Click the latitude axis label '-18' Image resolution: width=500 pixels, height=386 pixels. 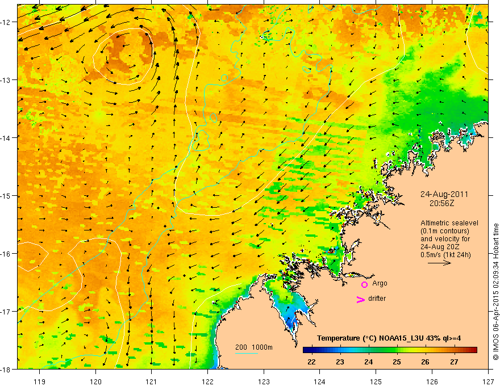(x=6, y=370)
